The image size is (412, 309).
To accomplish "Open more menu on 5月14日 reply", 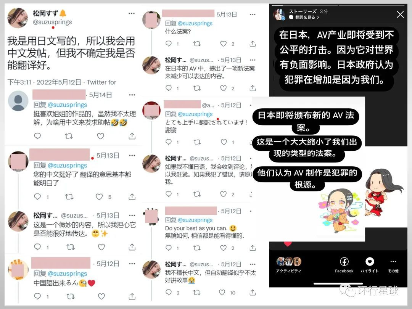I will coord(132,95).
